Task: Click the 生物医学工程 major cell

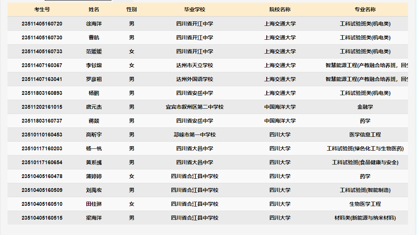Action: (x=365, y=204)
